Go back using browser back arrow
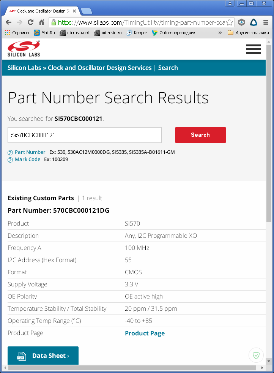The width and height of the screenshot is (274, 373). coord(9,22)
